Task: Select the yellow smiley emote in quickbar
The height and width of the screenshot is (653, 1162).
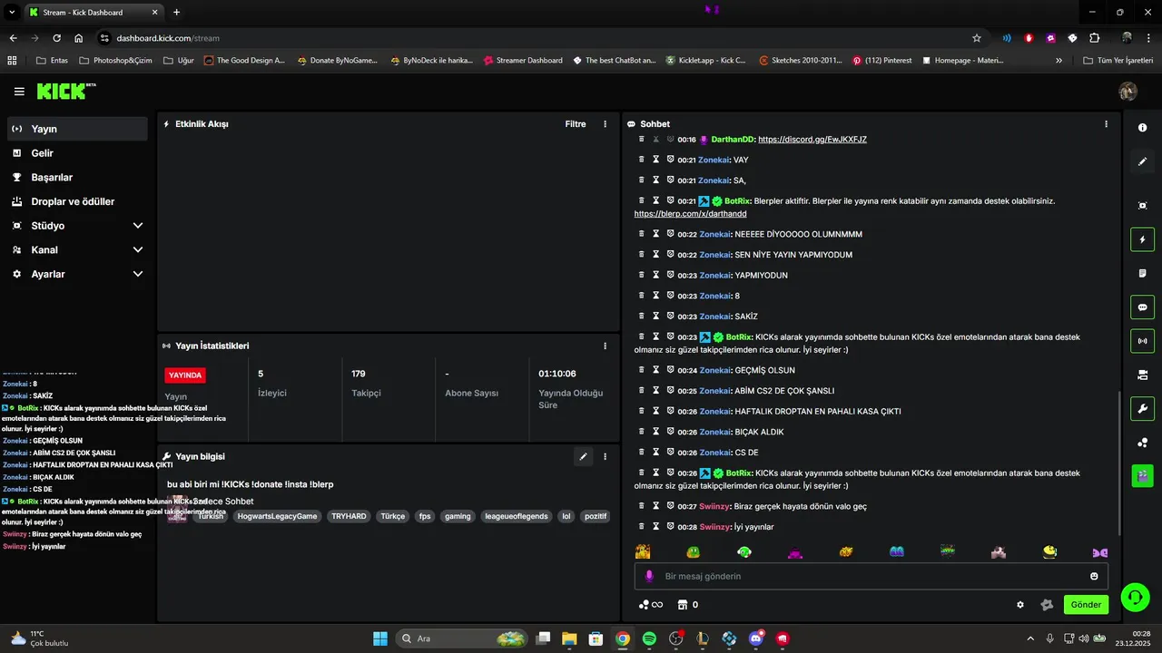Action: (1049, 551)
